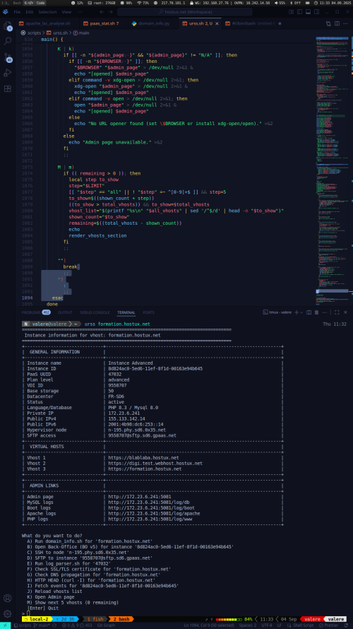
Task: Click the Git Graph status bar button
Action: 106,625
